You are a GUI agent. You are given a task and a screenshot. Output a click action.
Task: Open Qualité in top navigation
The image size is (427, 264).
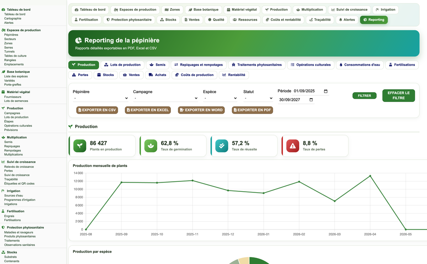pyautogui.click(x=216, y=20)
